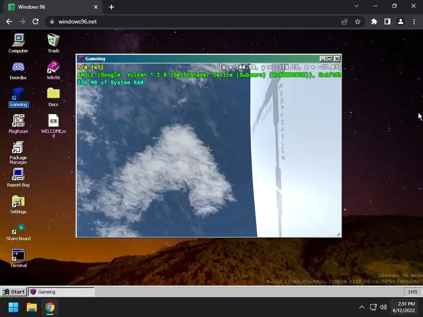Click the windows96.net address bar

(x=205, y=21)
